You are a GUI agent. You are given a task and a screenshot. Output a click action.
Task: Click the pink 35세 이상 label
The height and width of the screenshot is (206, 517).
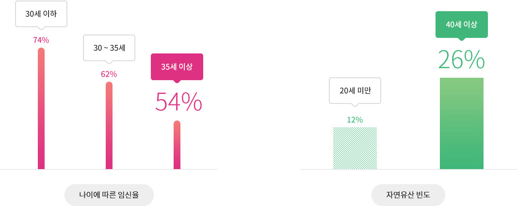click(x=177, y=67)
